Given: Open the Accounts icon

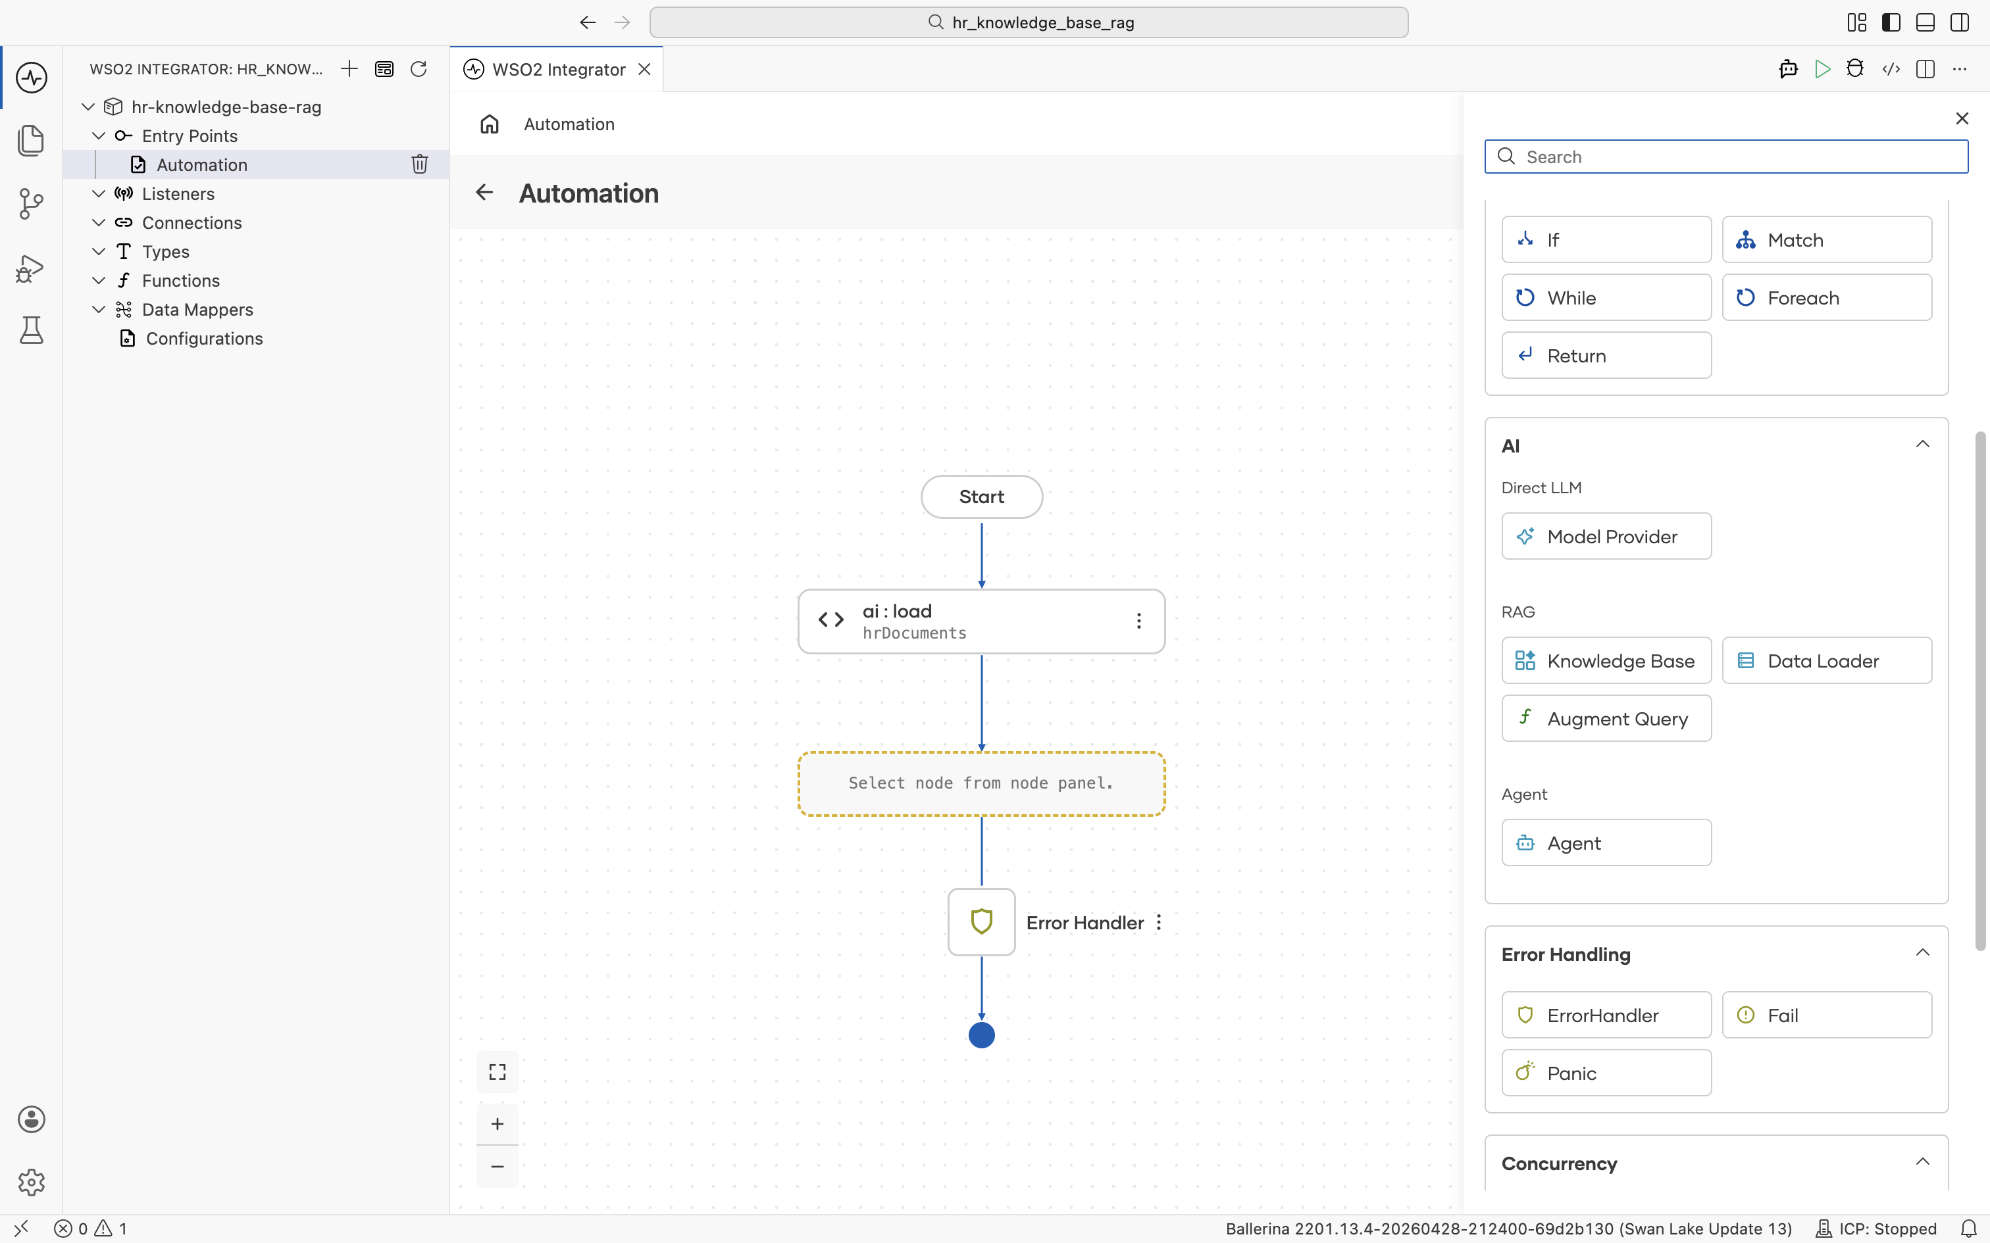Looking at the screenshot, I should tap(31, 1119).
